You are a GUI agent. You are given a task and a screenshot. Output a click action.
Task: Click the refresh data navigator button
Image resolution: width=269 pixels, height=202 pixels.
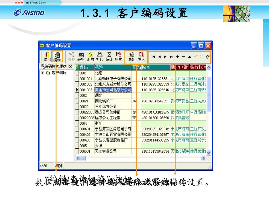(208, 57)
